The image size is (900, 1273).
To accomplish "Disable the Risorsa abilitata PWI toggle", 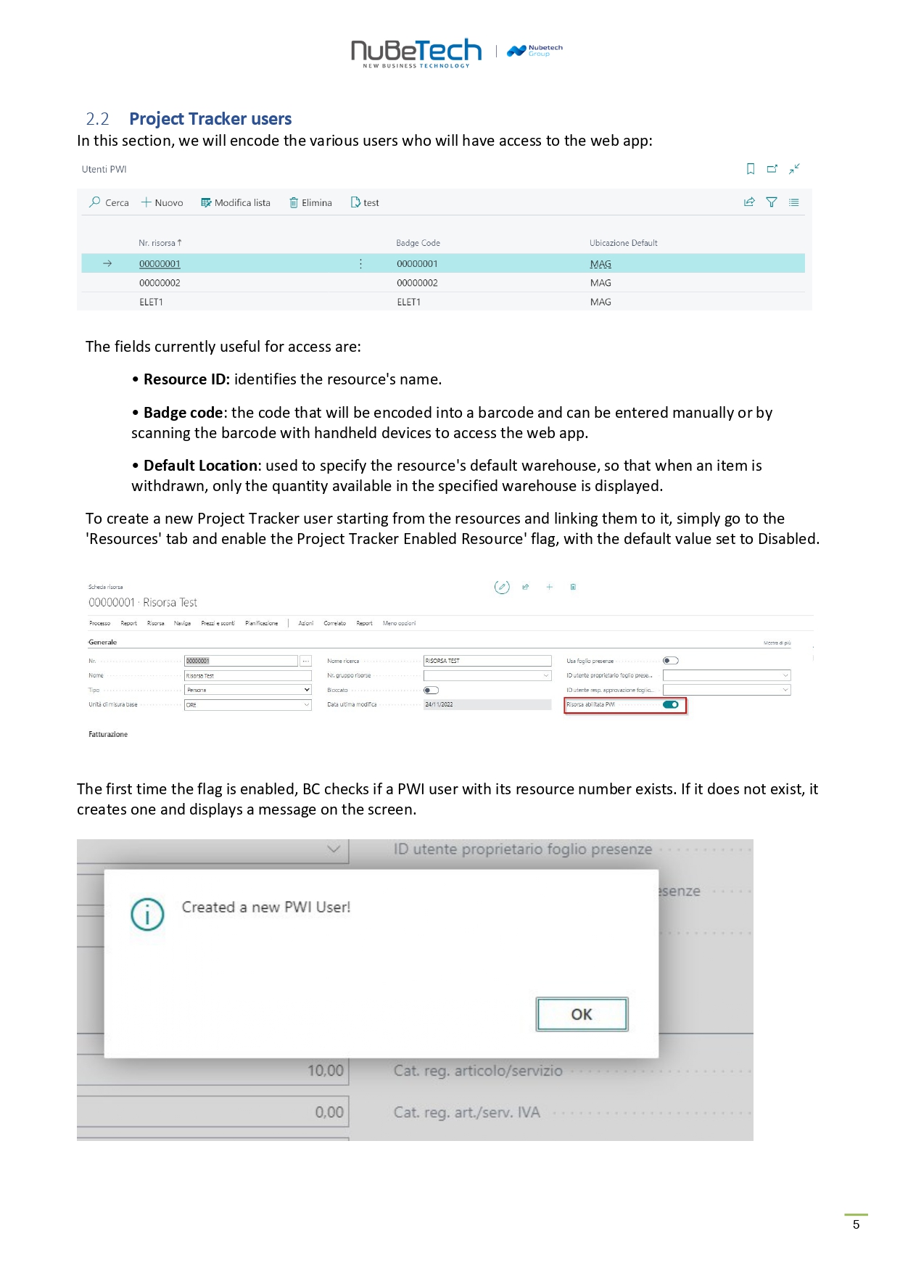I will tap(671, 704).
